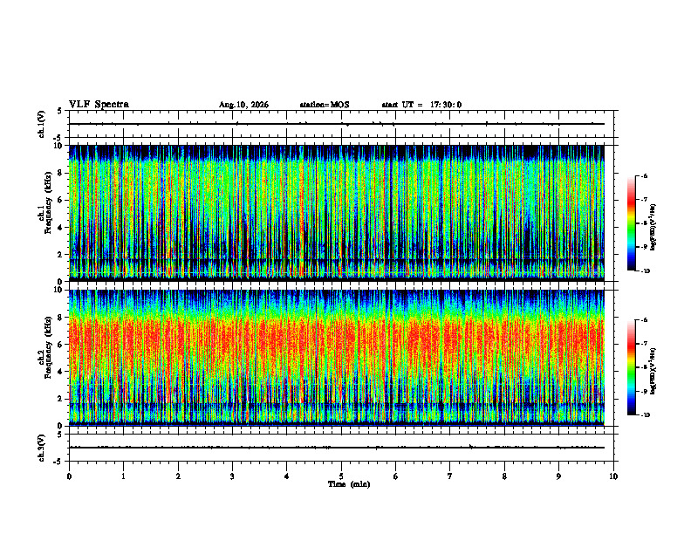The image size is (691, 534).
Task: Click the -6 label on ch.1 colorbar
Action: point(644,175)
